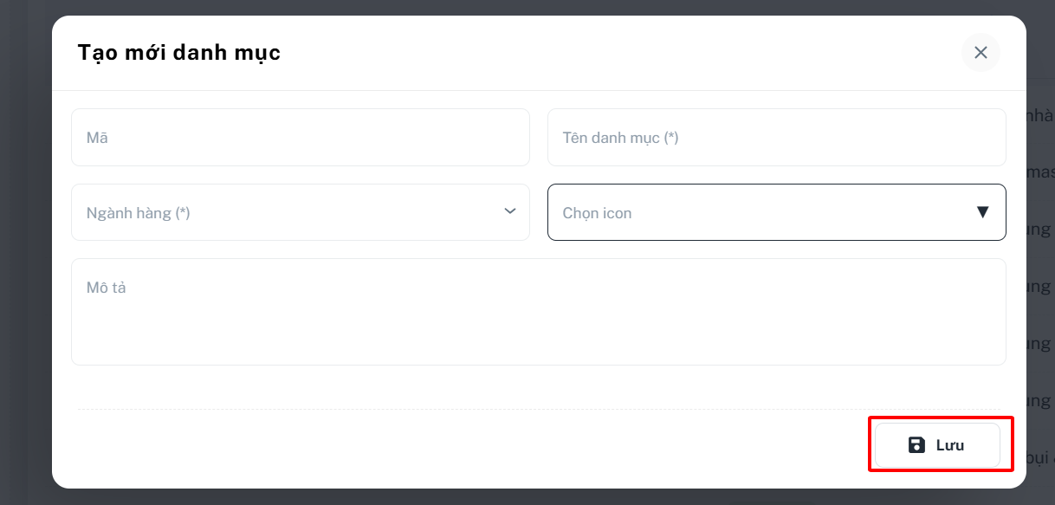Close the Tạo mới danh mục dialog
The width and height of the screenshot is (1055, 505).
tap(981, 53)
